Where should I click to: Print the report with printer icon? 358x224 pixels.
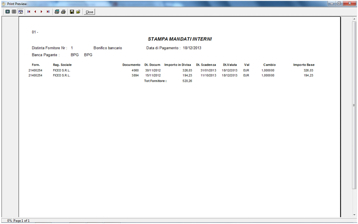click(x=63, y=12)
